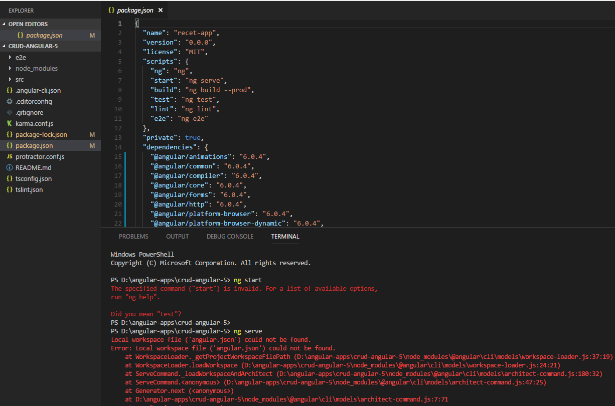Collapse the CRUD-ANGULAR-5 folder tree
The image size is (615, 406).
click(4, 45)
